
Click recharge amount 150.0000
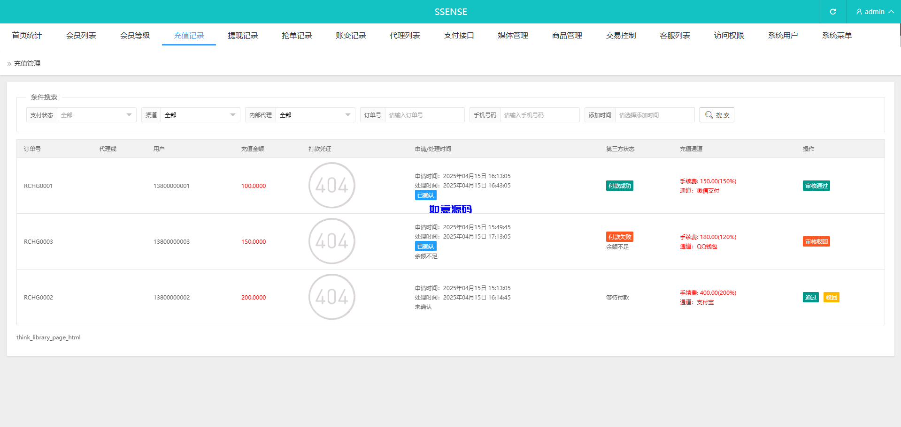tap(254, 242)
